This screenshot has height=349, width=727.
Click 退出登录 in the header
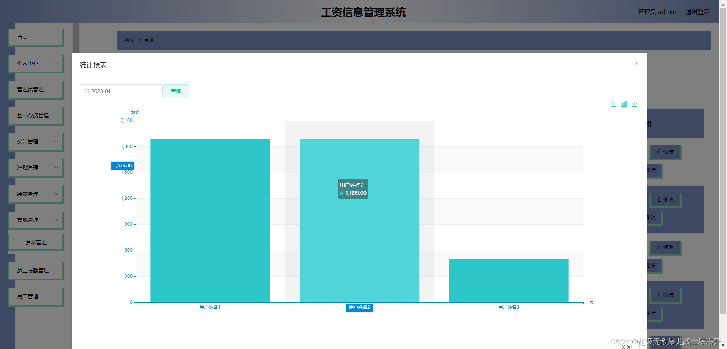tap(697, 12)
